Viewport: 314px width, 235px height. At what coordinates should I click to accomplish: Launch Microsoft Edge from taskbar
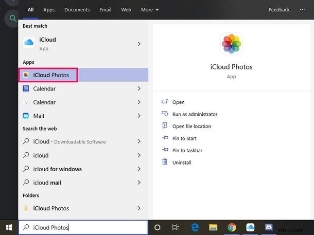click(x=195, y=227)
